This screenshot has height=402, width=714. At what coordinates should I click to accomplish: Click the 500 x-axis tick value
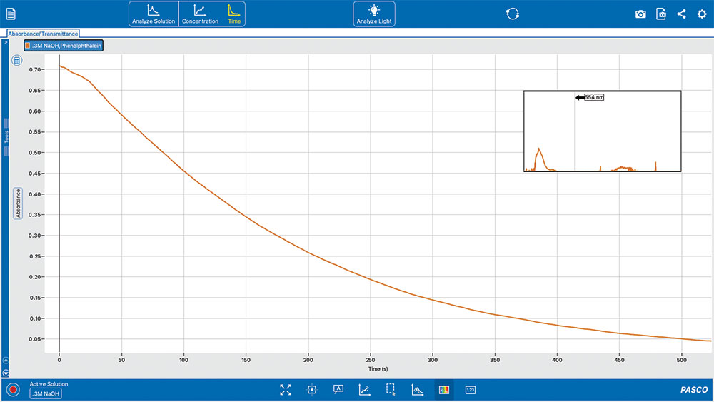pyautogui.click(x=681, y=360)
